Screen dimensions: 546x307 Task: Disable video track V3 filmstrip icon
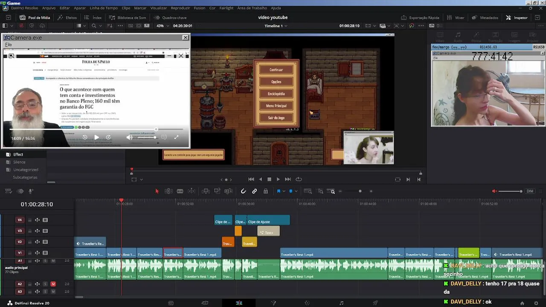[x=45, y=231]
